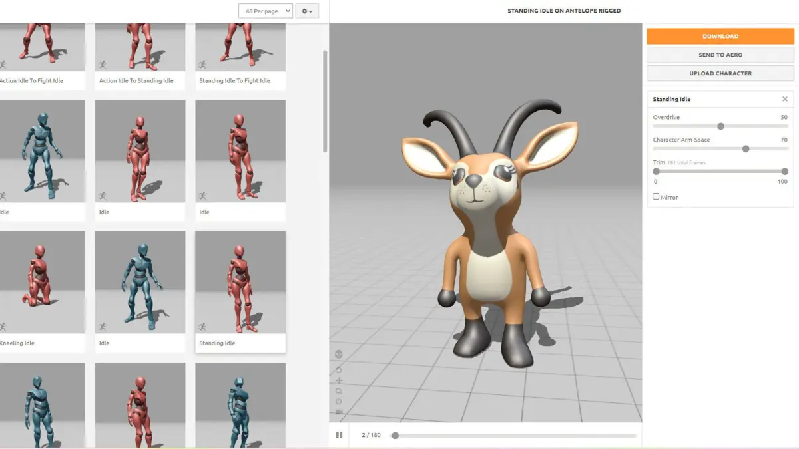The width and height of the screenshot is (799, 449).
Task: Open the 48 Per page dropdown
Action: (265, 11)
